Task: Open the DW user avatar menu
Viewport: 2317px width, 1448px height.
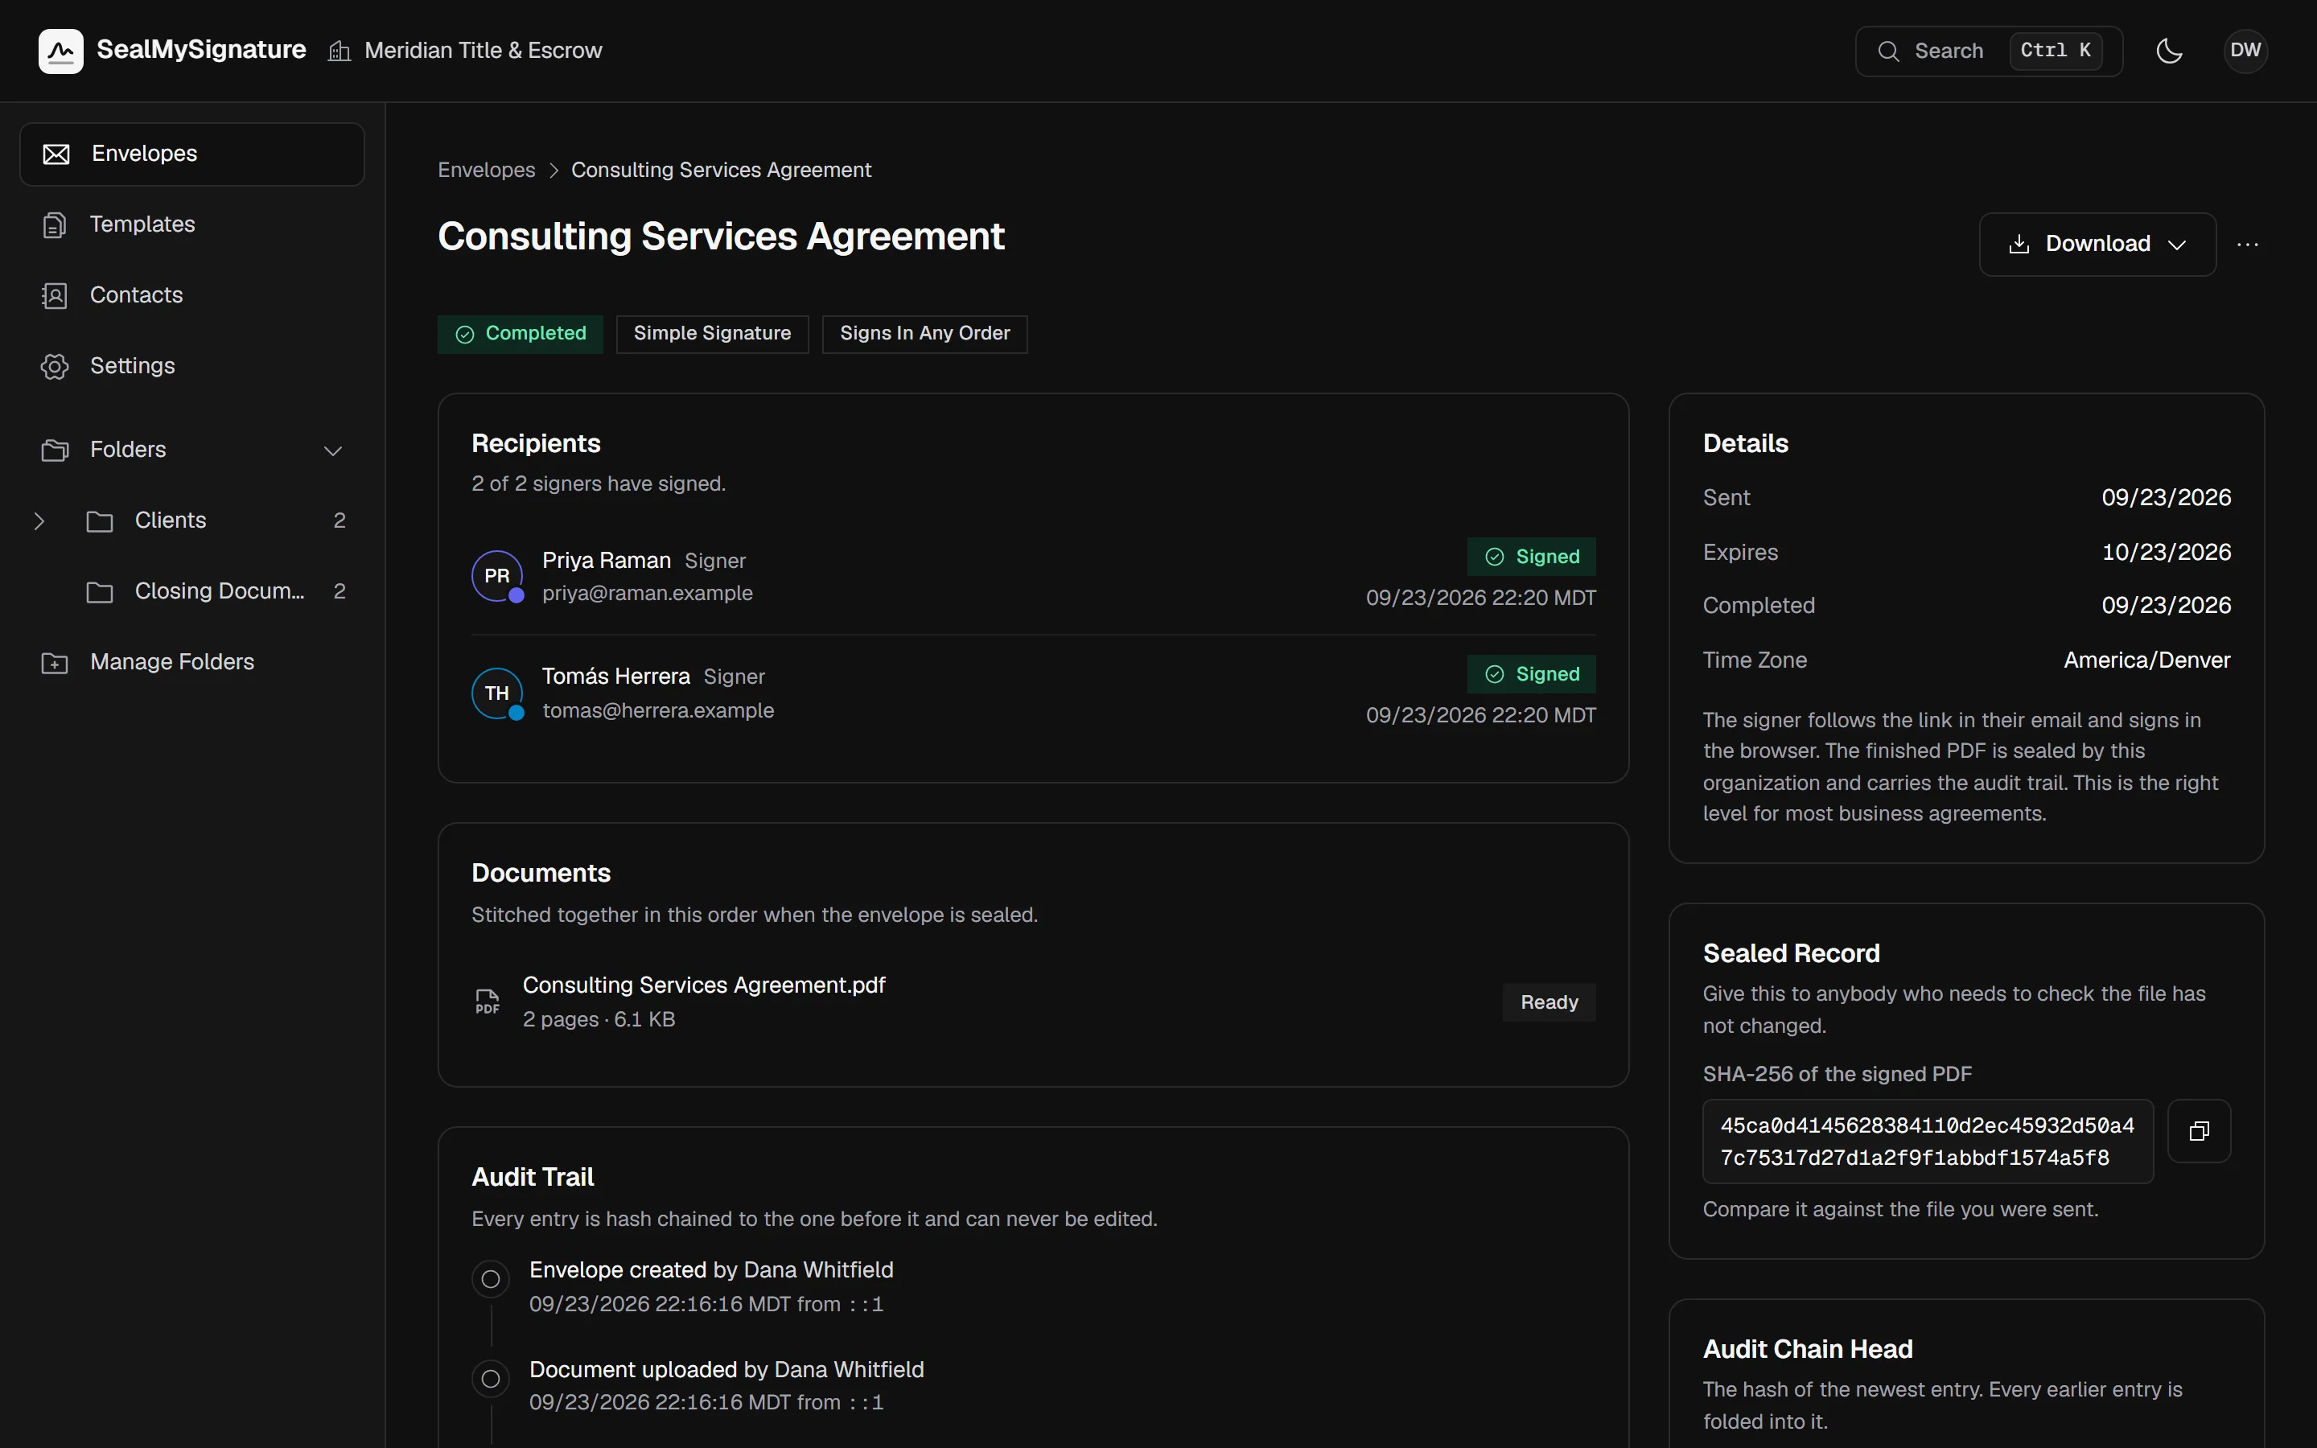Action: [x=2245, y=51]
